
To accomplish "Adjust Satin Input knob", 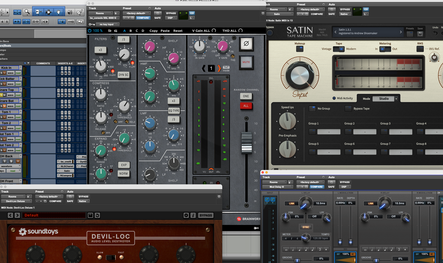I will click(300, 75).
